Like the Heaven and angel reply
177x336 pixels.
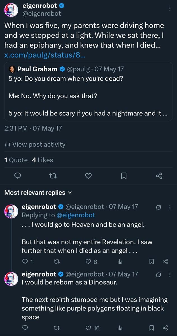(89, 262)
